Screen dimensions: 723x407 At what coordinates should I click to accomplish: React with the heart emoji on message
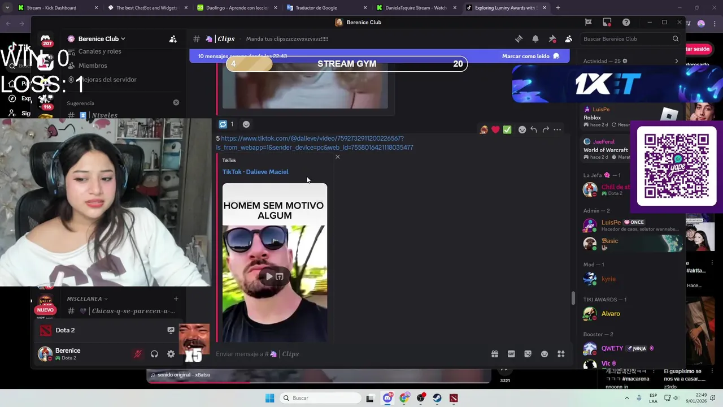(x=495, y=130)
